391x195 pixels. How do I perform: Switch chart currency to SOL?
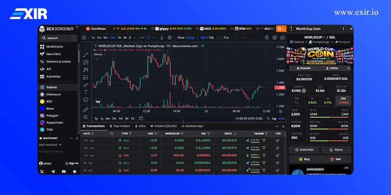coord(212,38)
